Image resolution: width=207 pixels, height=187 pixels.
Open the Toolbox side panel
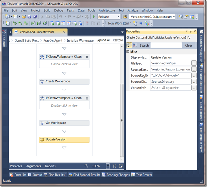point(4,38)
